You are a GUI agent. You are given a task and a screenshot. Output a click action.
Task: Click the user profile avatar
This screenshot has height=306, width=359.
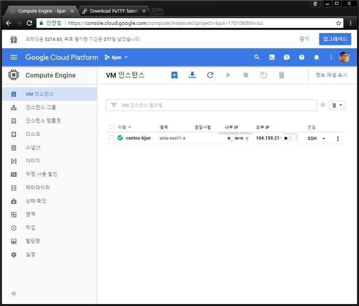click(x=345, y=57)
